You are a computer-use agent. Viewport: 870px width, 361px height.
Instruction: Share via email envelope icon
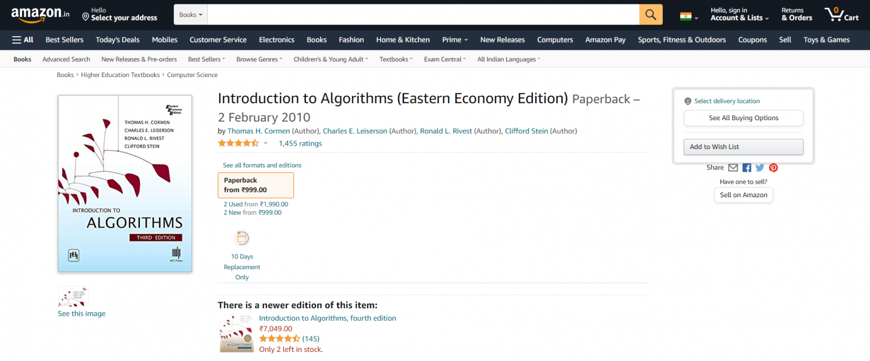(733, 168)
